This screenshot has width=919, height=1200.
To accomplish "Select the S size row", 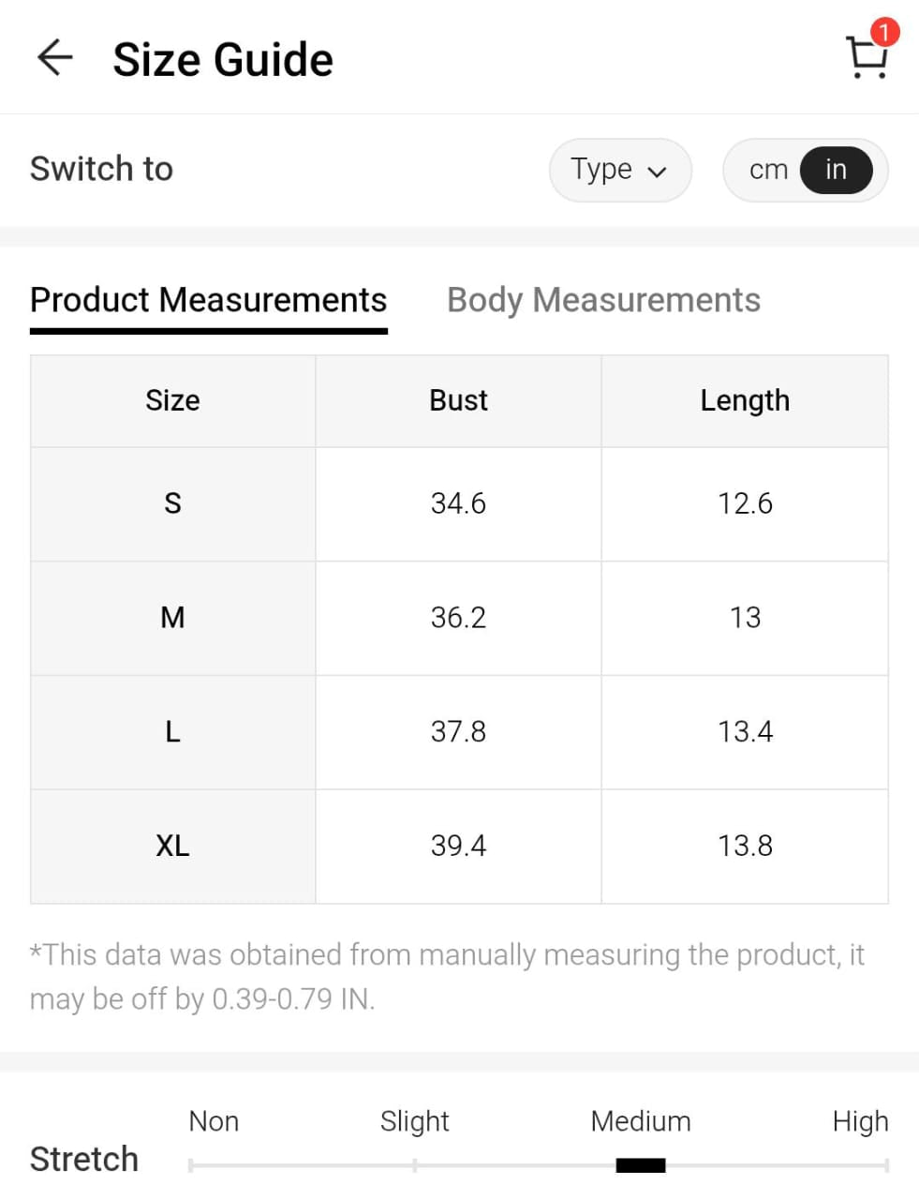I will pos(172,503).
